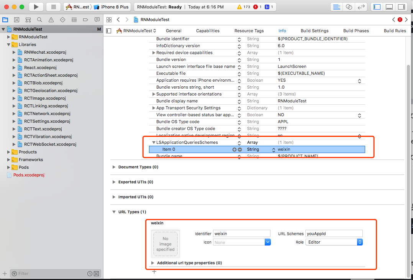
Task: Toggle the targets list sidebar
Action: coord(108,31)
